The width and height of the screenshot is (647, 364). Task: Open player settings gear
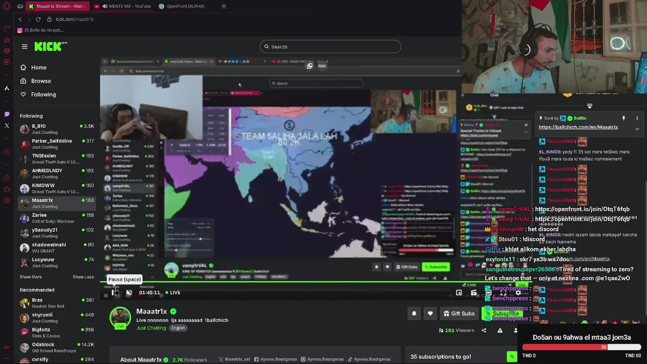518,292
